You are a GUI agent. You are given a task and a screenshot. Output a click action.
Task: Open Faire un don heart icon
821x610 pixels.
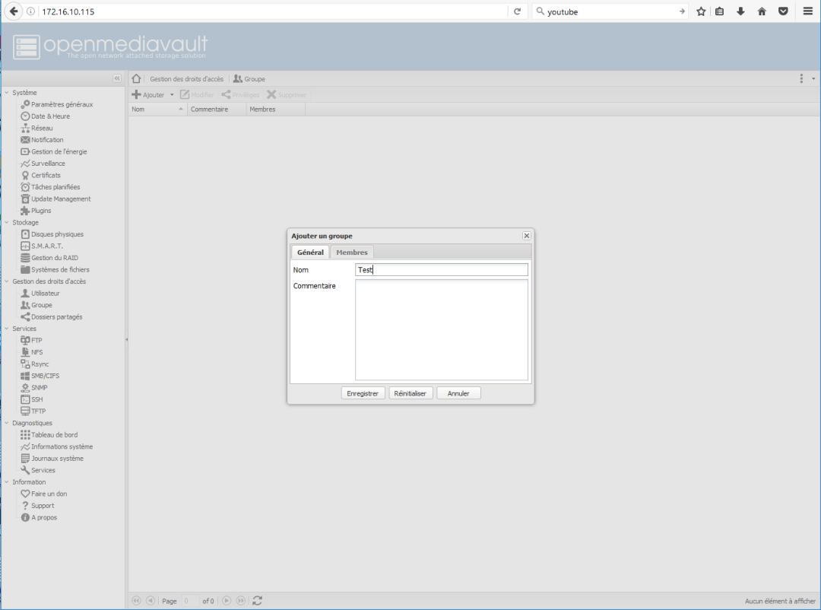tap(25, 494)
